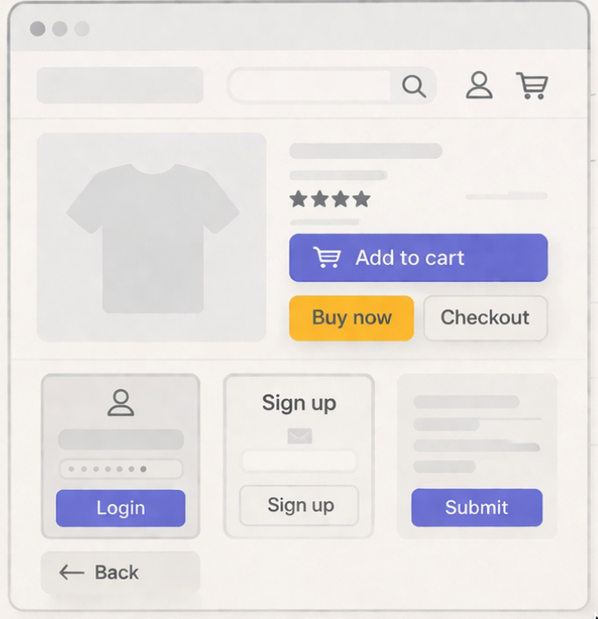
Task: Focus the username field in login card
Action: pyautogui.click(x=120, y=439)
